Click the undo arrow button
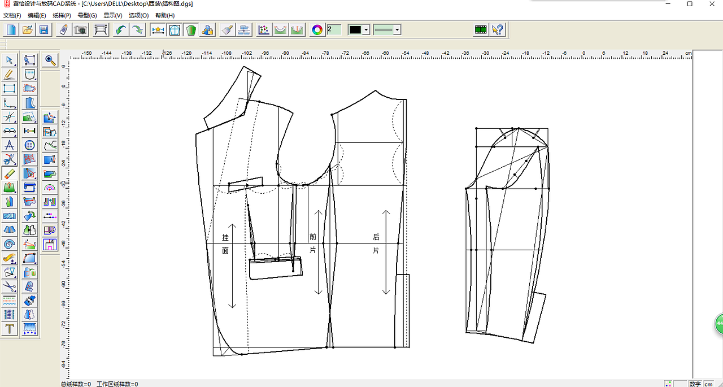Viewport: 723px width, 387px height. coord(120,30)
